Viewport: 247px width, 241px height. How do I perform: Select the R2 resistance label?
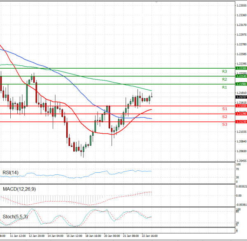tap(224, 79)
